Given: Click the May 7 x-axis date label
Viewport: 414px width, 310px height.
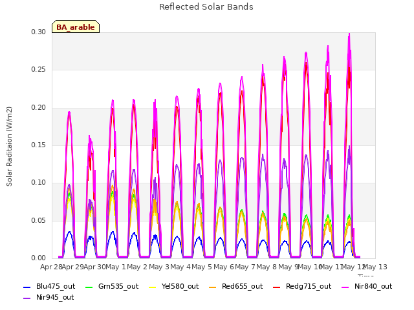Looking at the screenshot, I should 245,267.
